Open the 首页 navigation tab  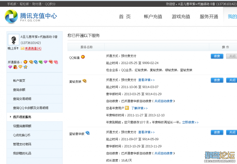pos(125,17)
